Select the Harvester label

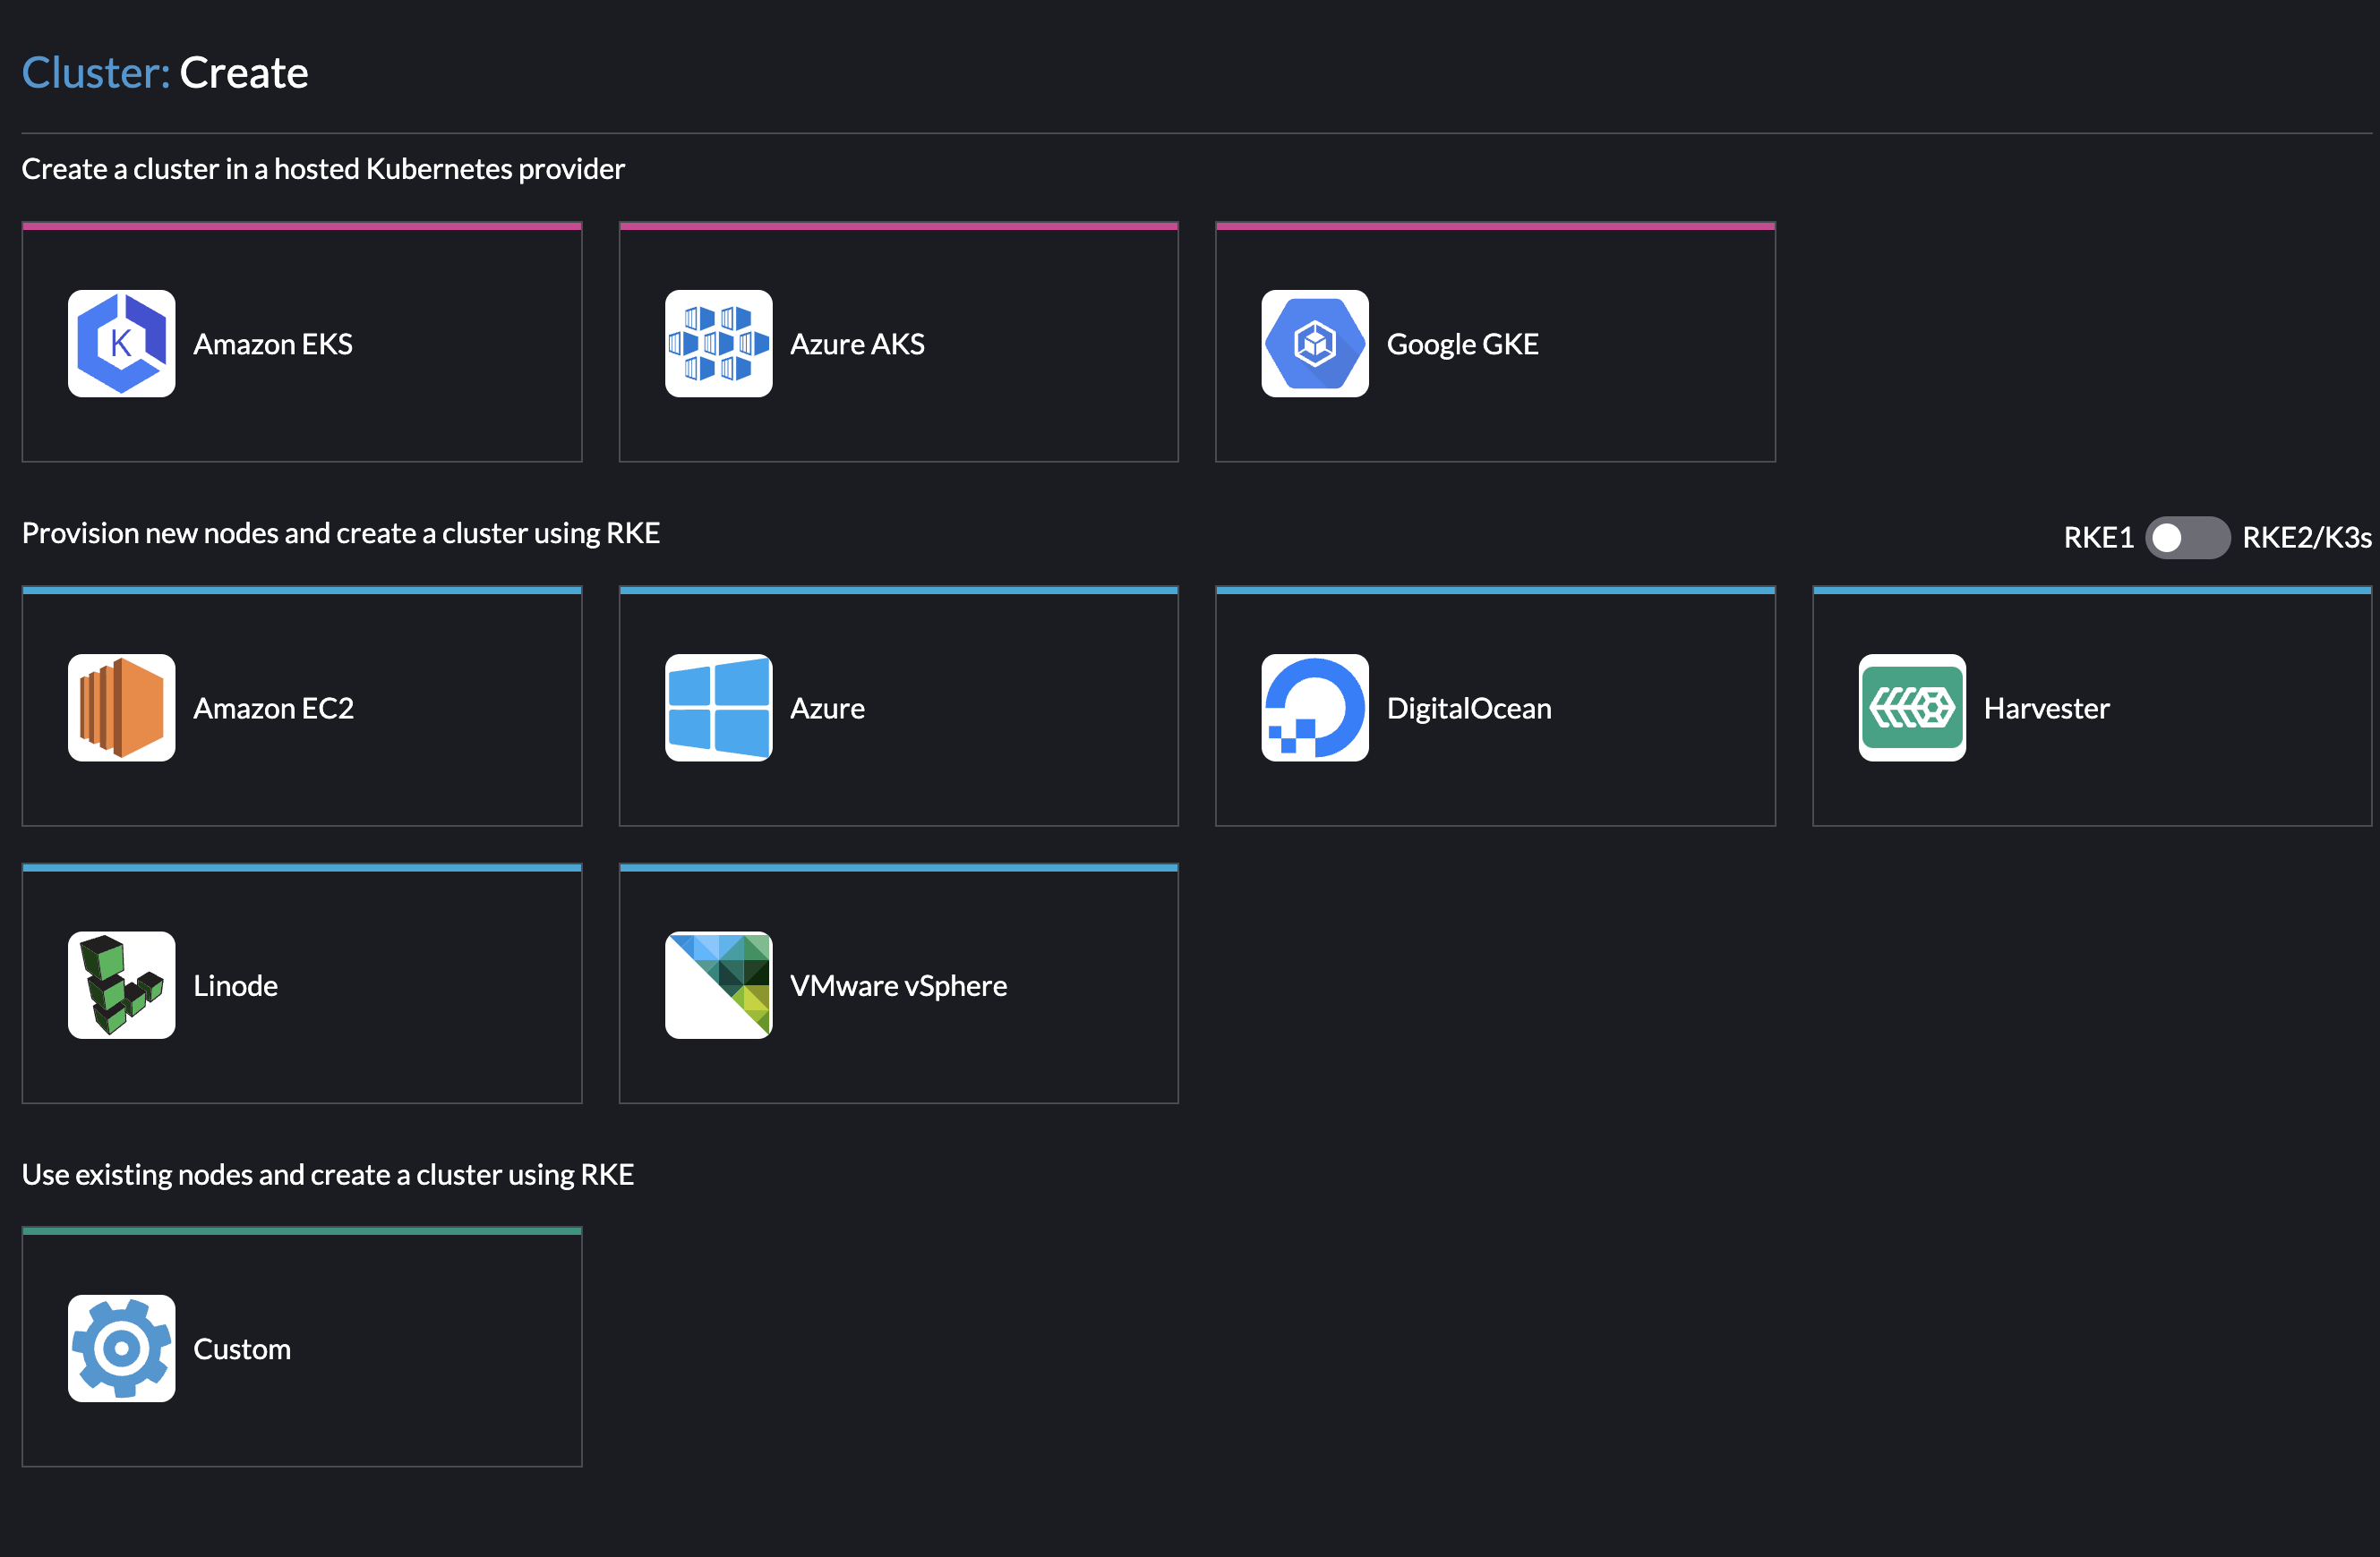2045,709
